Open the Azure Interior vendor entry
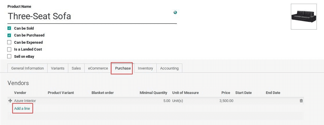Screen dimensions: 324x125 25,101
